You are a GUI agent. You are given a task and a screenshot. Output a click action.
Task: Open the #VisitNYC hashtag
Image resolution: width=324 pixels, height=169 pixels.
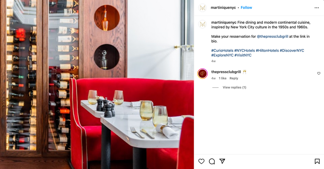[243, 55]
